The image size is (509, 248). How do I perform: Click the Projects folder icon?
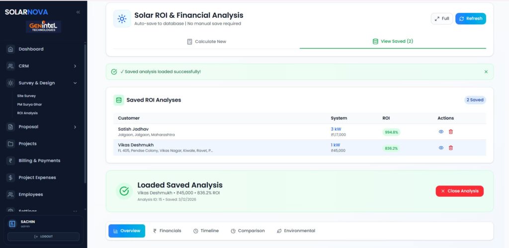coord(10,144)
